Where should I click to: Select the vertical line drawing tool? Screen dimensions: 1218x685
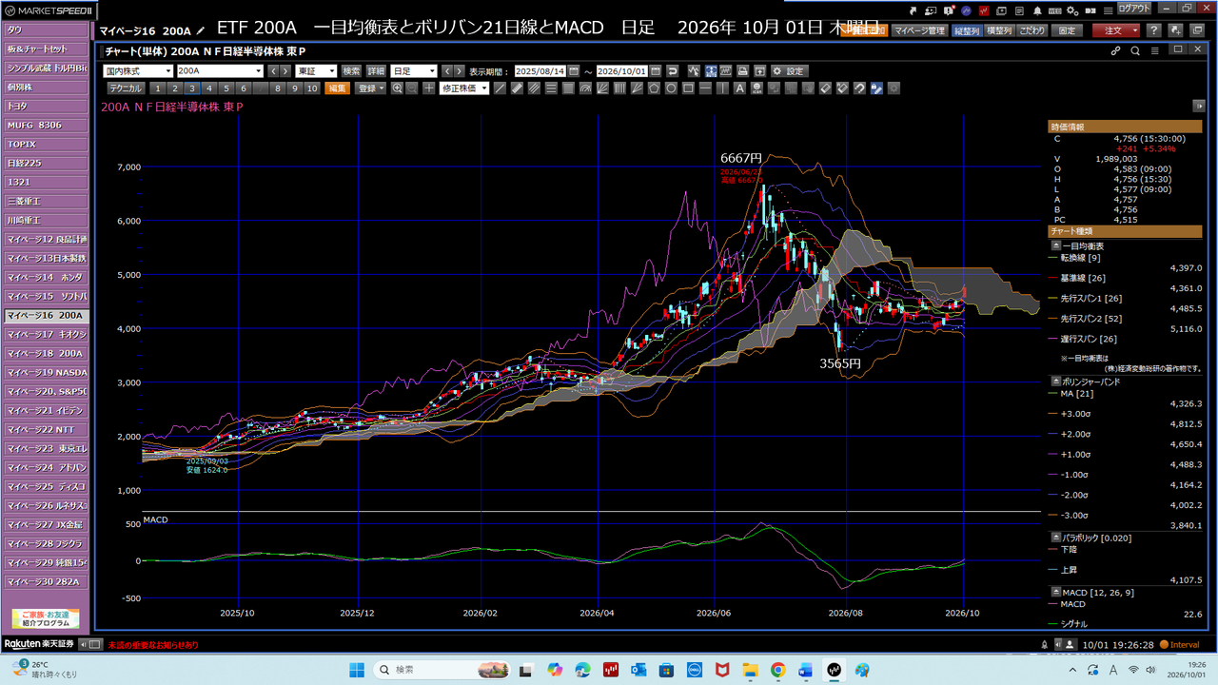click(x=722, y=88)
